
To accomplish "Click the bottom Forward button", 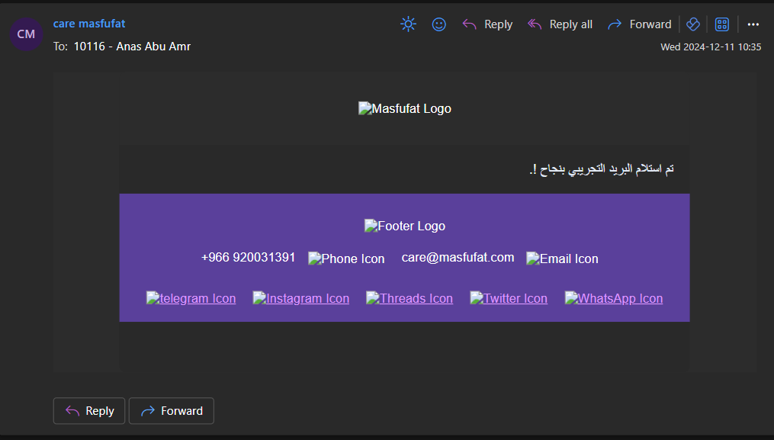I will pyautogui.click(x=172, y=411).
